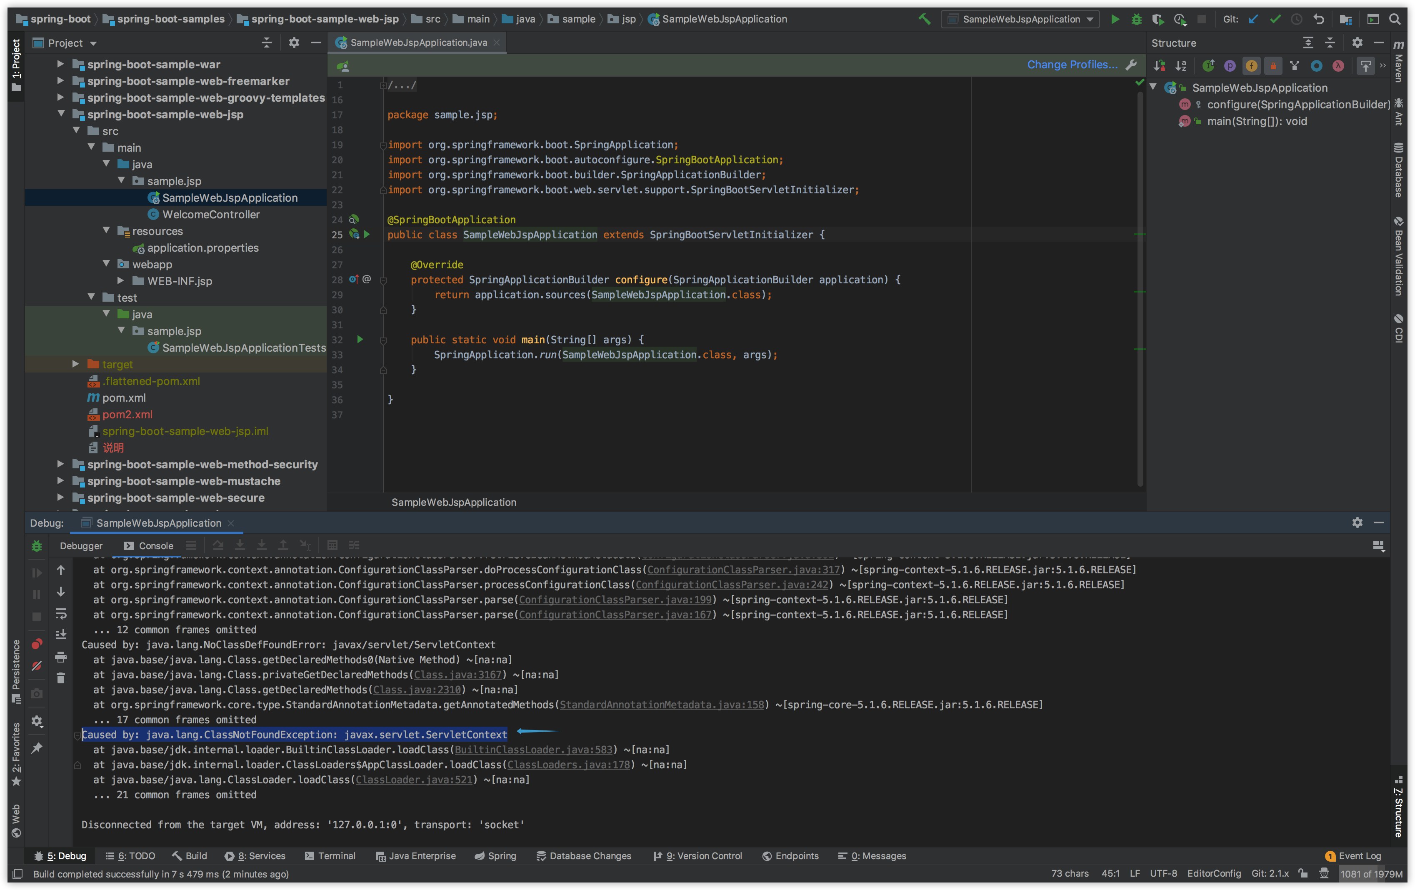Toggle soft-wrap in the debug console
The width and height of the screenshot is (1415, 890).
tap(60, 614)
